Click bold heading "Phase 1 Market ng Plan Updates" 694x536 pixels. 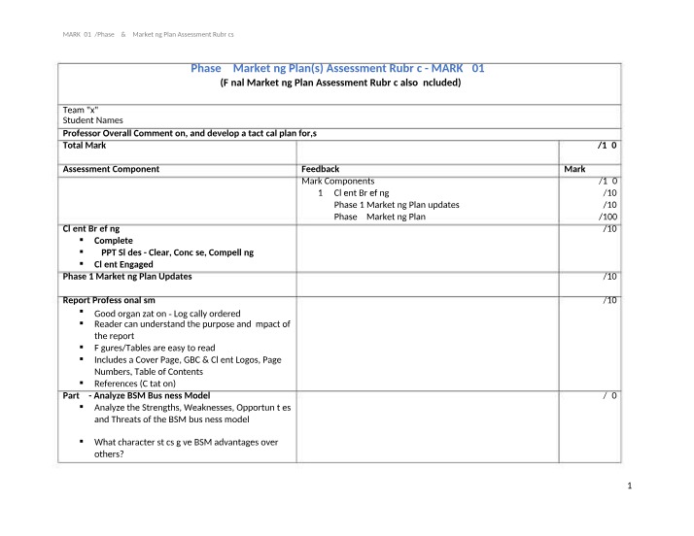[127, 277]
